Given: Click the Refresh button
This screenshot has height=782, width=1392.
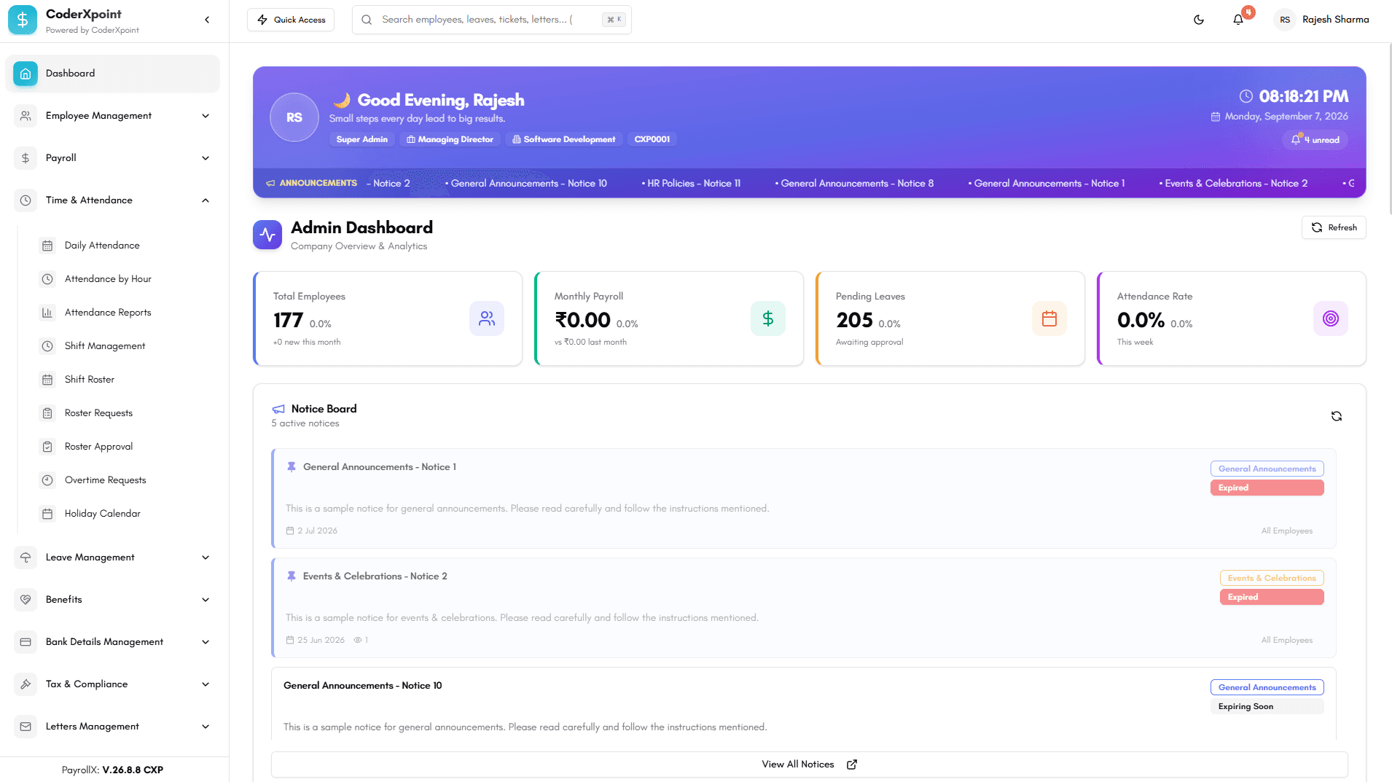Looking at the screenshot, I should 1334,227.
